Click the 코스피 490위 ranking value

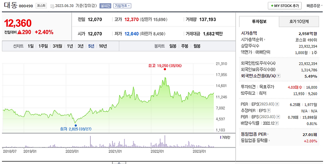[306, 40]
